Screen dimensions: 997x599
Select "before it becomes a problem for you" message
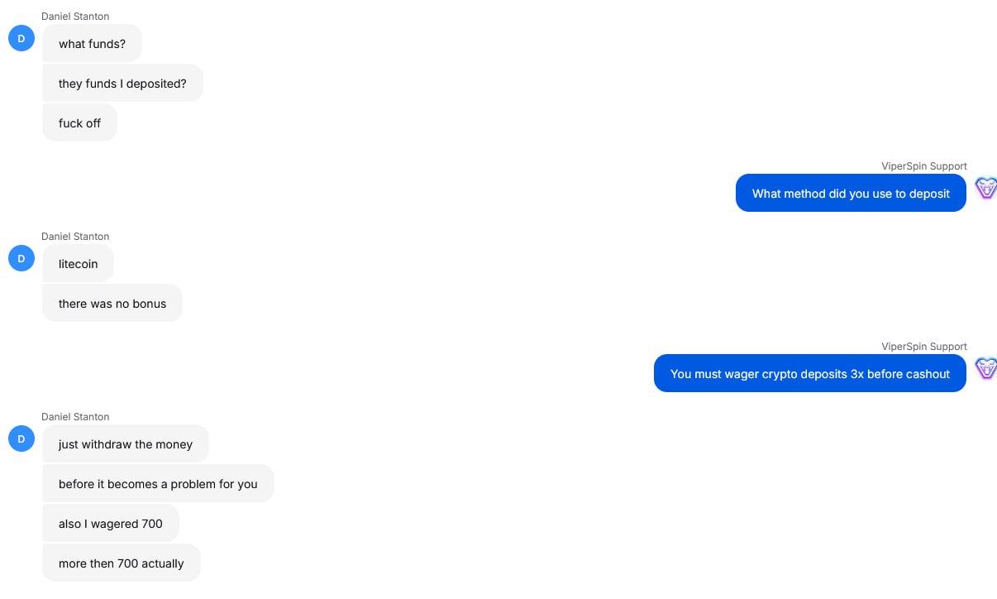158,484
